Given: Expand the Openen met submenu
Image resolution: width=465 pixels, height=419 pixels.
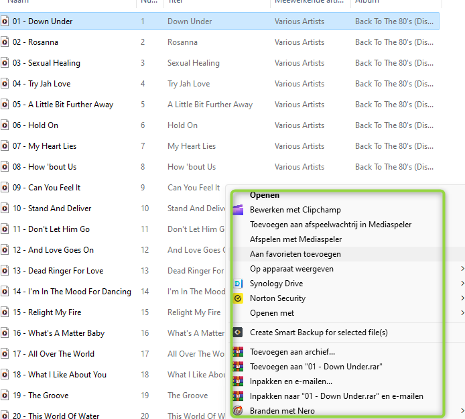Looking at the screenshot, I should [462, 313].
